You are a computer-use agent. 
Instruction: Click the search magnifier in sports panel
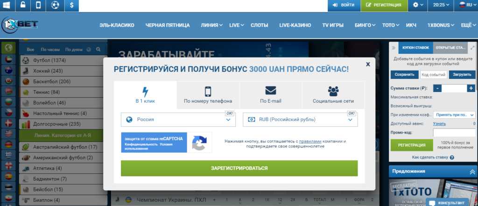[98, 49]
